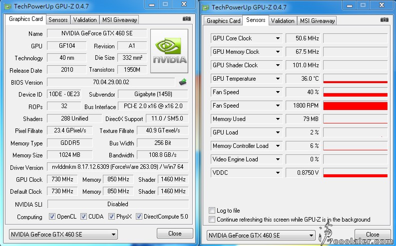The height and width of the screenshot is (246, 396).
Task: Click the Fan Speed RPM red graph
Action: (356, 106)
